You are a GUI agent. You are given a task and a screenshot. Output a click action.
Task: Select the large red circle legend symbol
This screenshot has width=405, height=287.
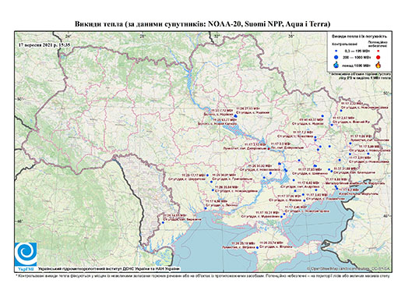378,58
